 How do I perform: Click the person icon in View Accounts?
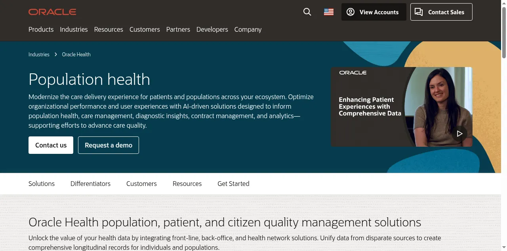click(351, 12)
